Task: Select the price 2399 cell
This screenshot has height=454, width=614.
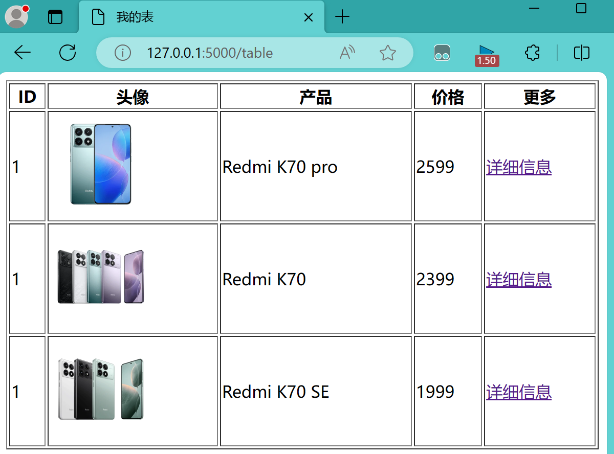Action: (448, 279)
